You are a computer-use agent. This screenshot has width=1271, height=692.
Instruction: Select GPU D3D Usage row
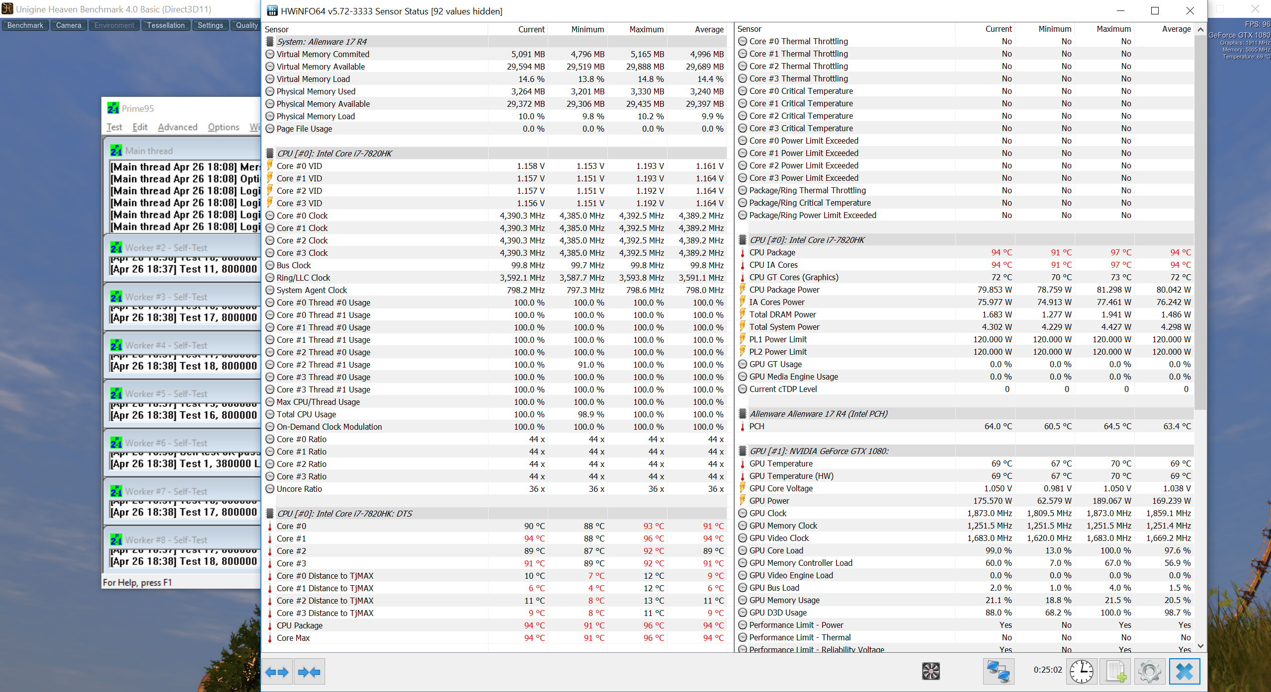(965, 612)
